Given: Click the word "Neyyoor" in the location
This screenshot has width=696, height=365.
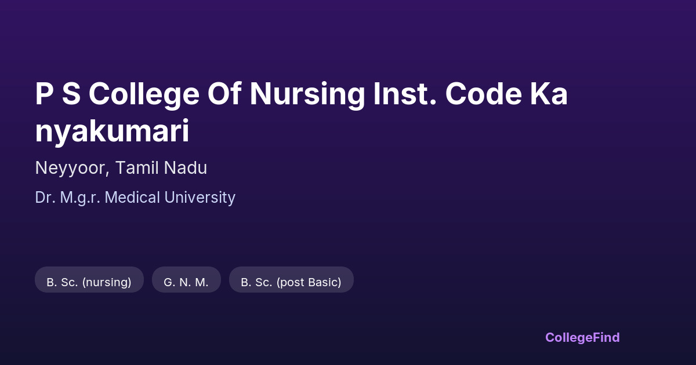Looking at the screenshot, I should [70, 168].
